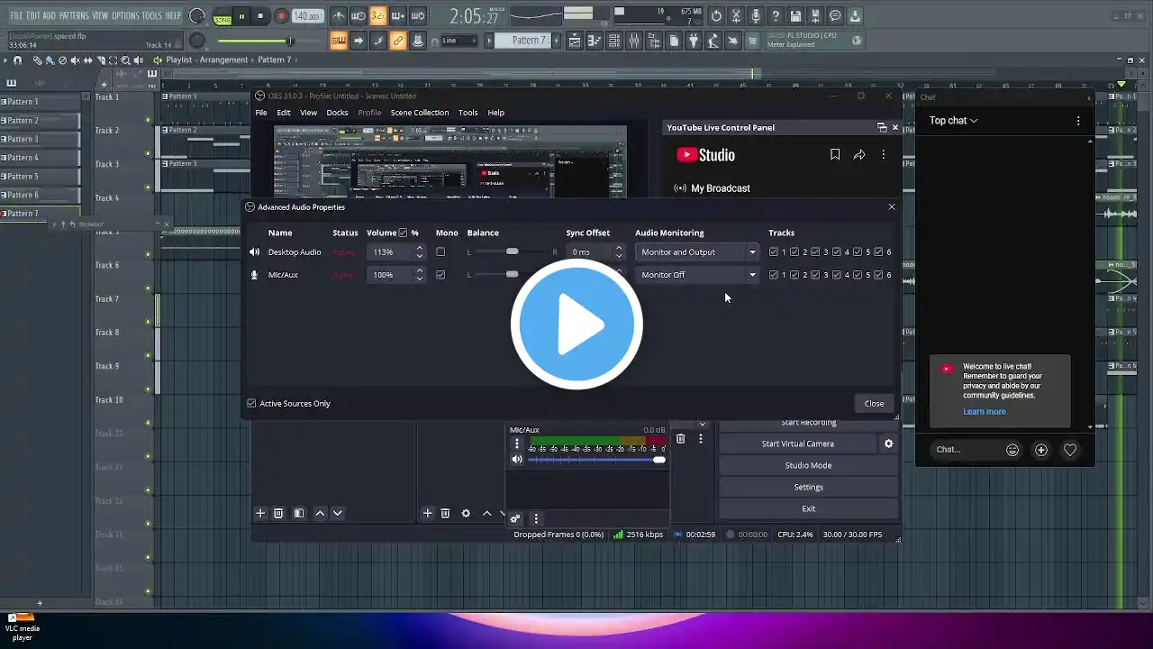The image size is (1153, 649).
Task: Click the FL Studio undo history icon
Action: [716, 16]
